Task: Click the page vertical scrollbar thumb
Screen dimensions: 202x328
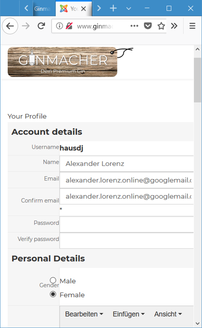Action: point(197,80)
